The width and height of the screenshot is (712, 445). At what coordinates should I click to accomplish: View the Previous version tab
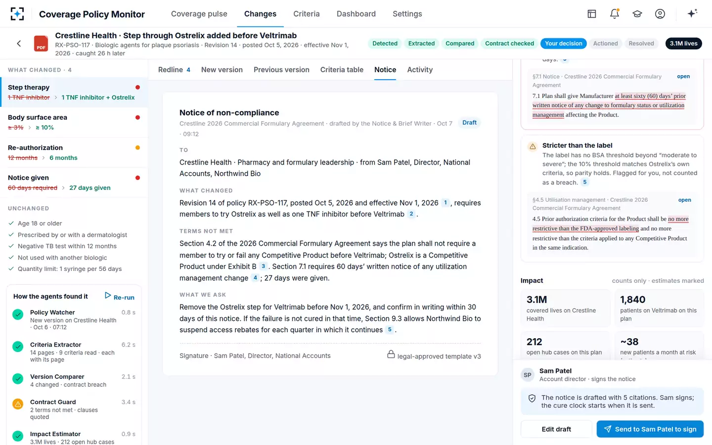tap(281, 70)
